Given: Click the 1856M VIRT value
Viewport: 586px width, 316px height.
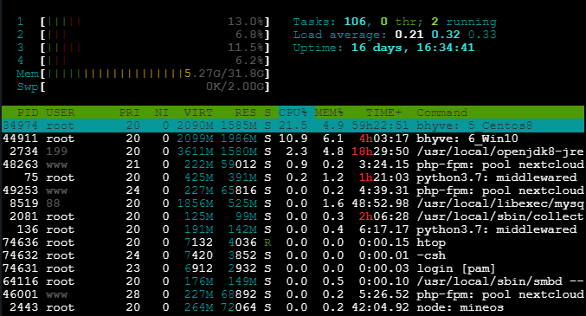Looking at the screenshot, I should [195, 203].
